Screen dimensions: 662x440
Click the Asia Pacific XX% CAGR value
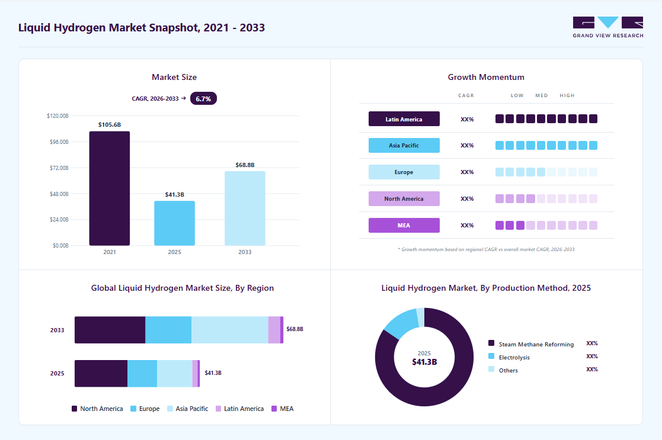pyautogui.click(x=467, y=146)
